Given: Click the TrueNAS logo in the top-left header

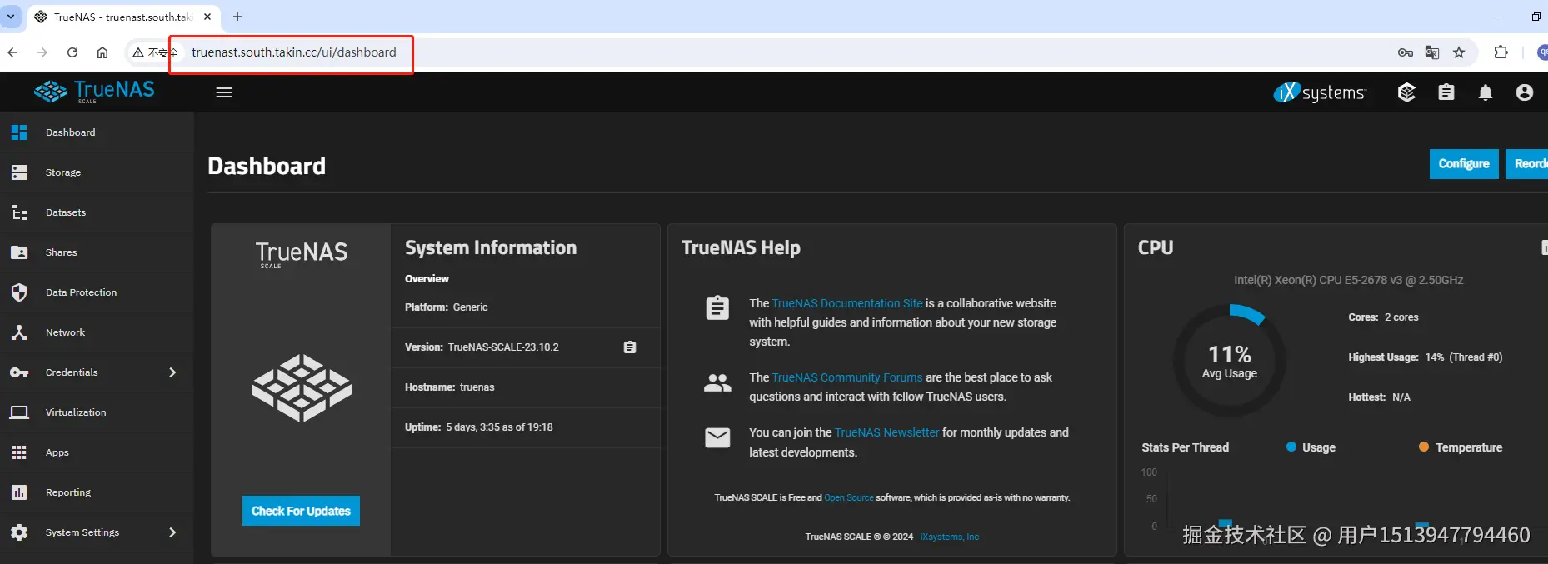Looking at the screenshot, I should (x=94, y=91).
